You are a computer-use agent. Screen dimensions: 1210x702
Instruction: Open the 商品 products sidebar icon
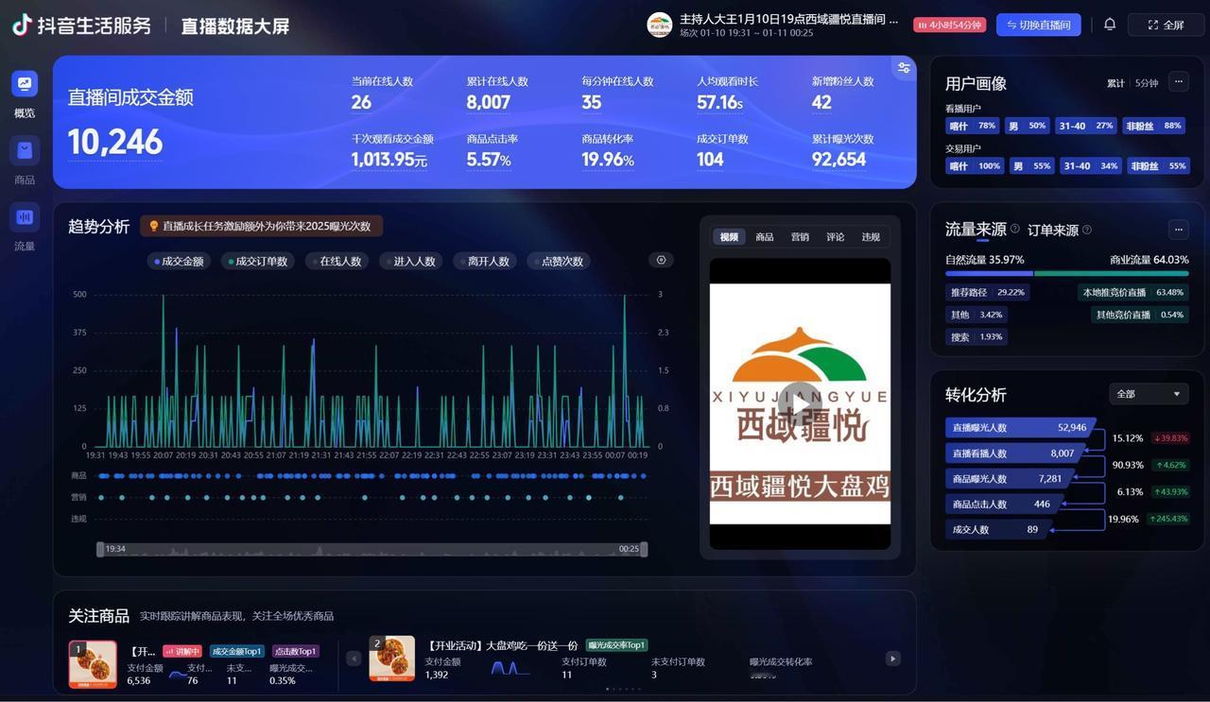[25, 150]
